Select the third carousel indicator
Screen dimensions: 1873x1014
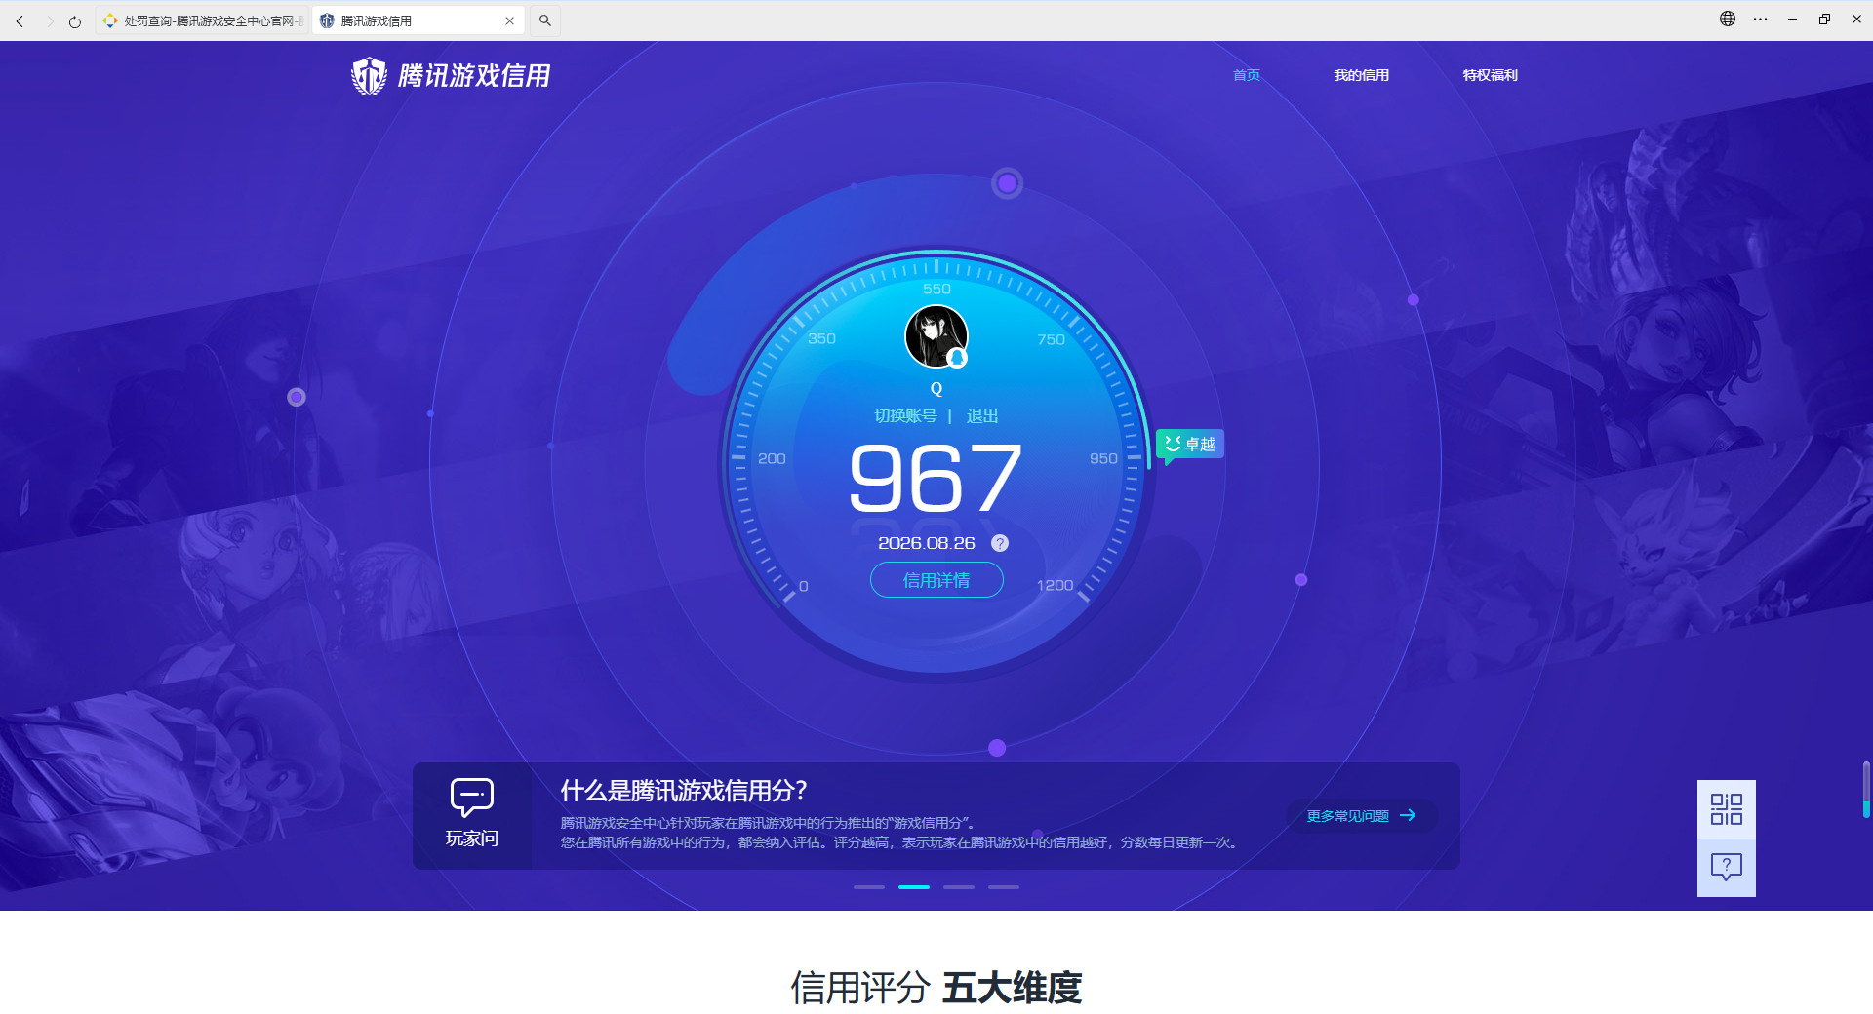point(959,887)
